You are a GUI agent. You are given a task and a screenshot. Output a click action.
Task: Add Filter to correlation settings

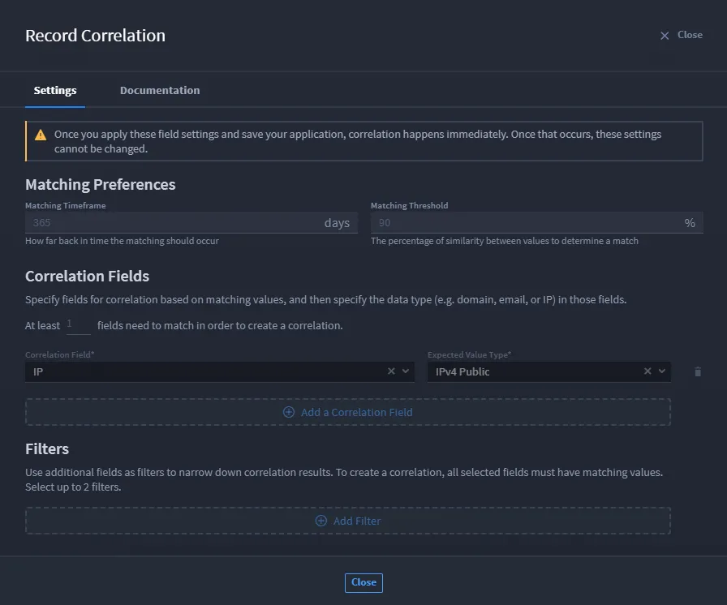pyautogui.click(x=348, y=521)
